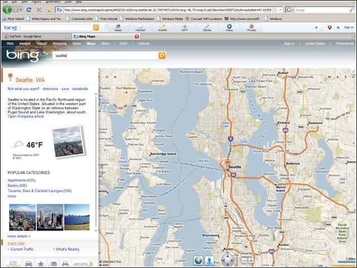Switch map style with the globe icon

199,260
